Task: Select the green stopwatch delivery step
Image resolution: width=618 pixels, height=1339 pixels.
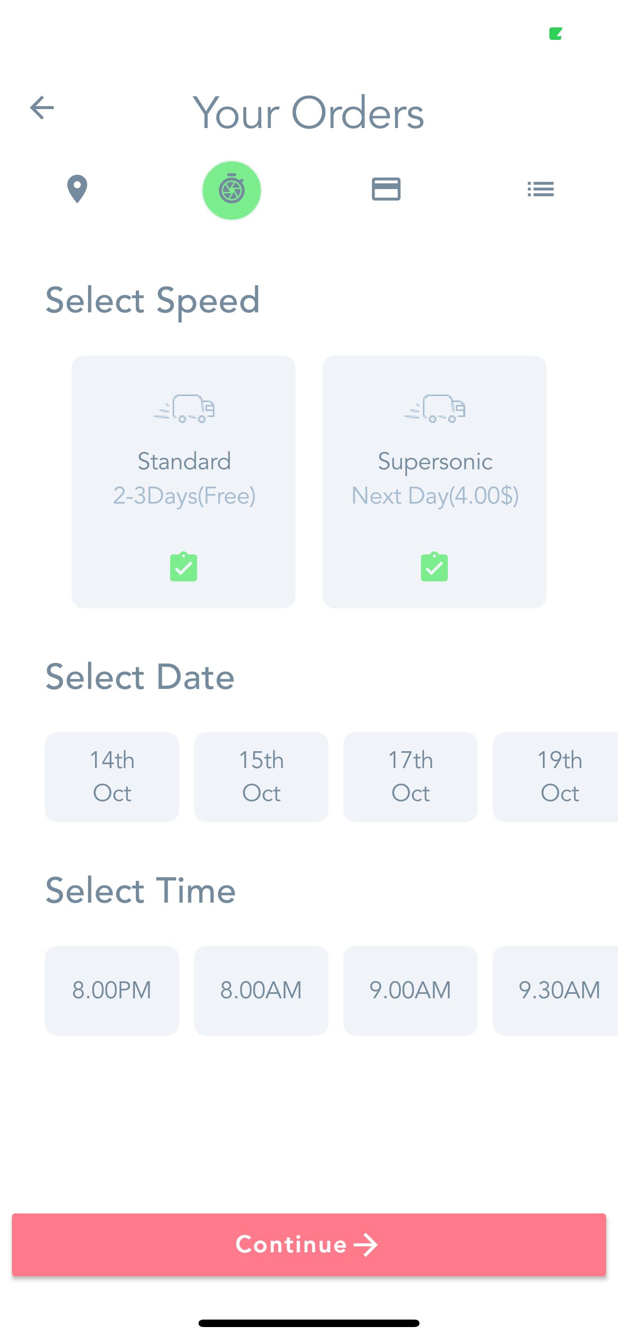Action: [231, 190]
